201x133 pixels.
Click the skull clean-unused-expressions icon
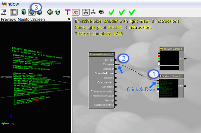(x=58, y=12)
